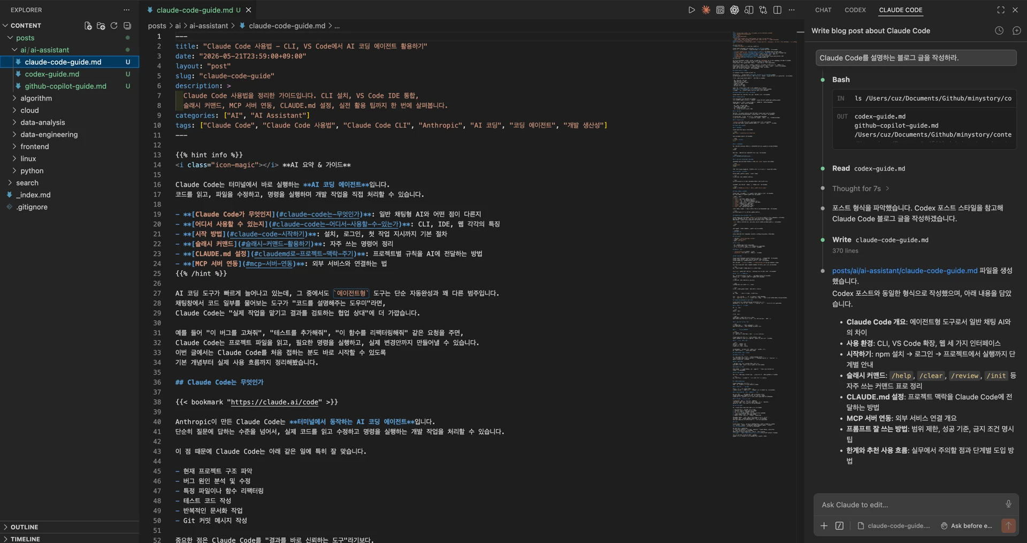Click the claude-code-guide.md breadcrumb segment

click(287, 26)
